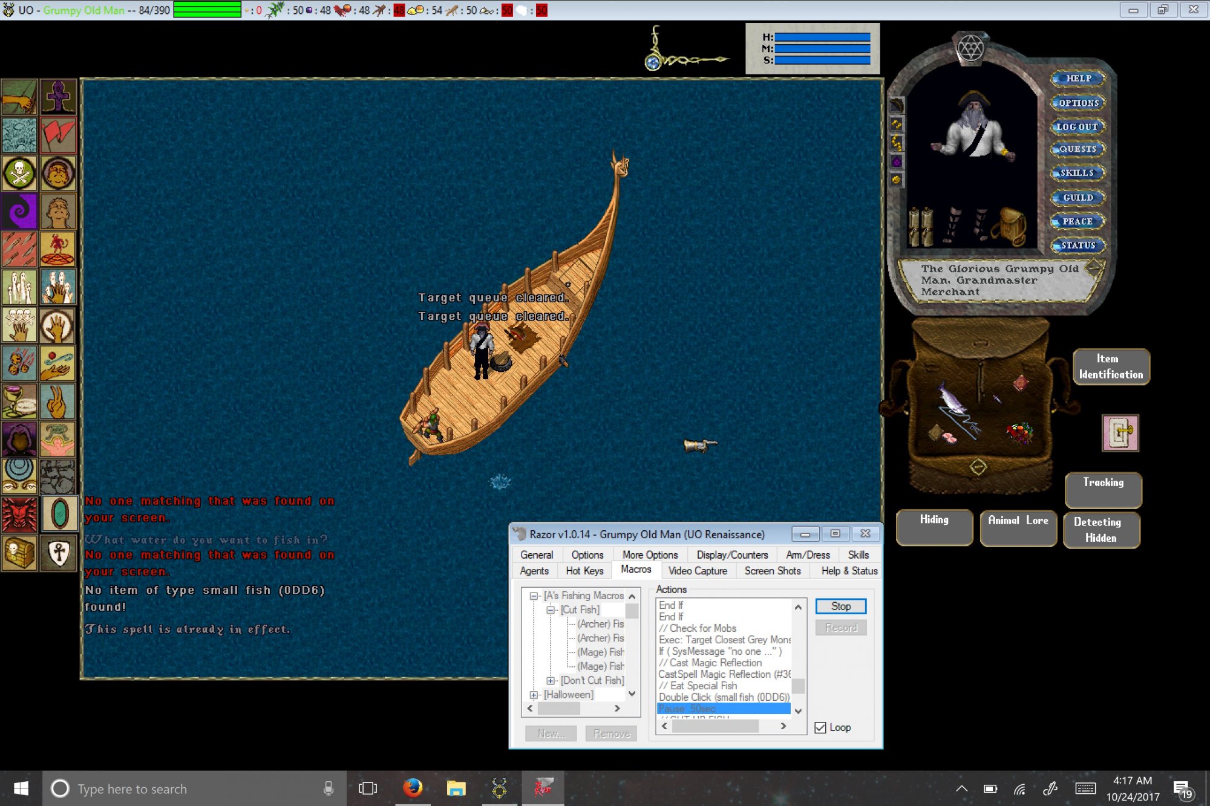Open the Video Capture tab
The width and height of the screenshot is (1210, 806).
point(698,570)
